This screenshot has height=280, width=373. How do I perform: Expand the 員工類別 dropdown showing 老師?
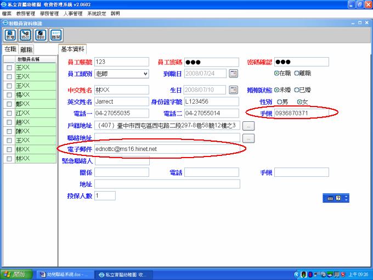pyautogui.click(x=145, y=74)
